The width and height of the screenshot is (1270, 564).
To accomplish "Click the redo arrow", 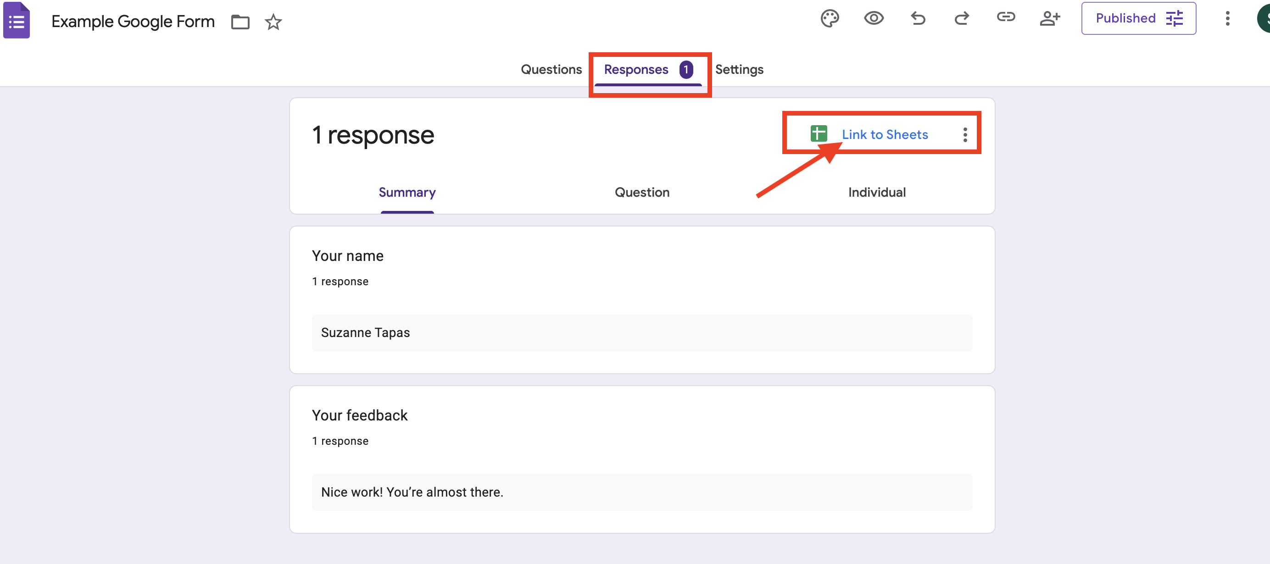I will [961, 19].
